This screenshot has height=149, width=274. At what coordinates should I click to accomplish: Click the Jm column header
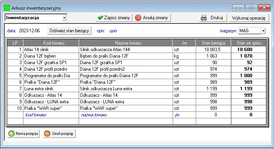coord(184,43)
